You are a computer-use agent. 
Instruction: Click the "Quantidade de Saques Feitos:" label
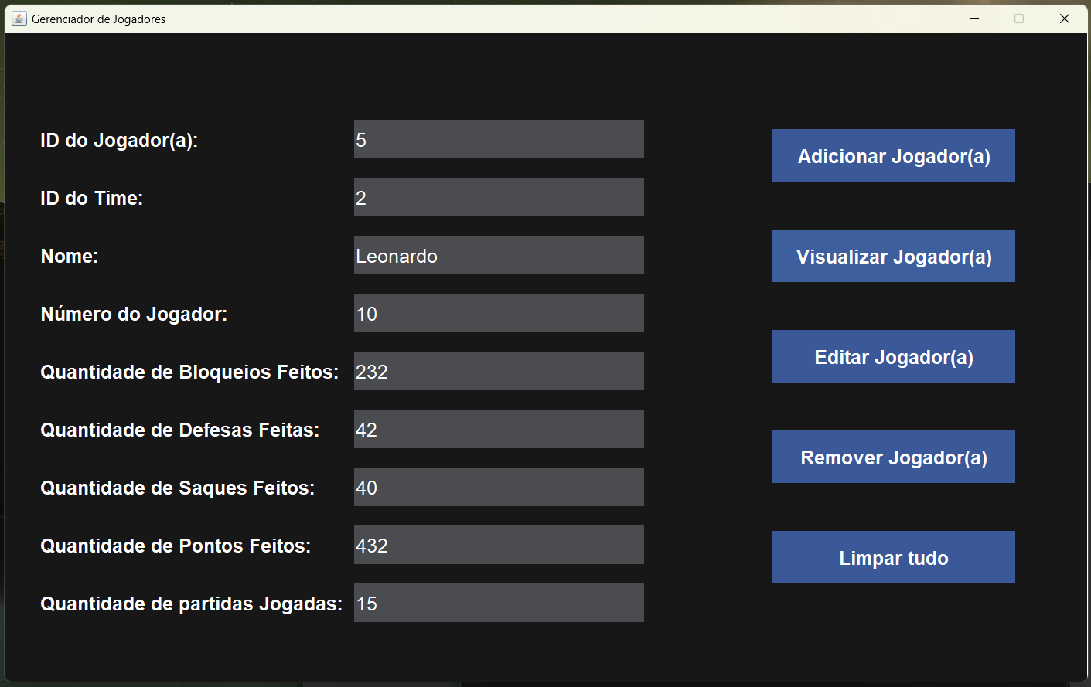click(x=178, y=488)
